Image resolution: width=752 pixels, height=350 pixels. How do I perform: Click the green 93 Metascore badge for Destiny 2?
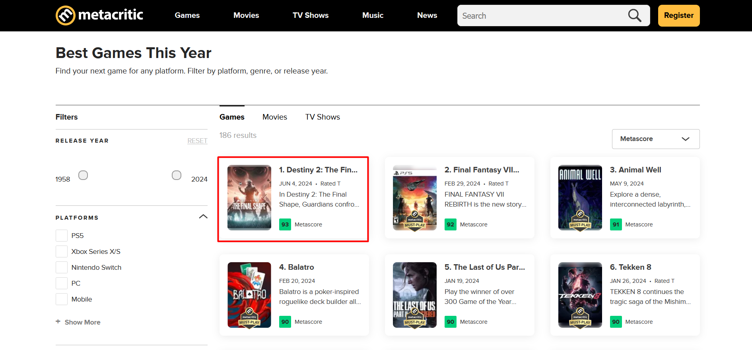[x=285, y=224]
